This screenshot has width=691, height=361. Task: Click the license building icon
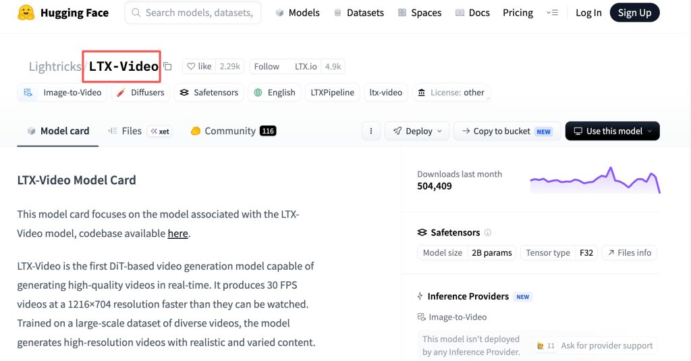pyautogui.click(x=422, y=92)
